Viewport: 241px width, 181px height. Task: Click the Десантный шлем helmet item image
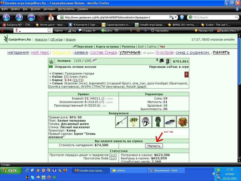(x=146, y=122)
